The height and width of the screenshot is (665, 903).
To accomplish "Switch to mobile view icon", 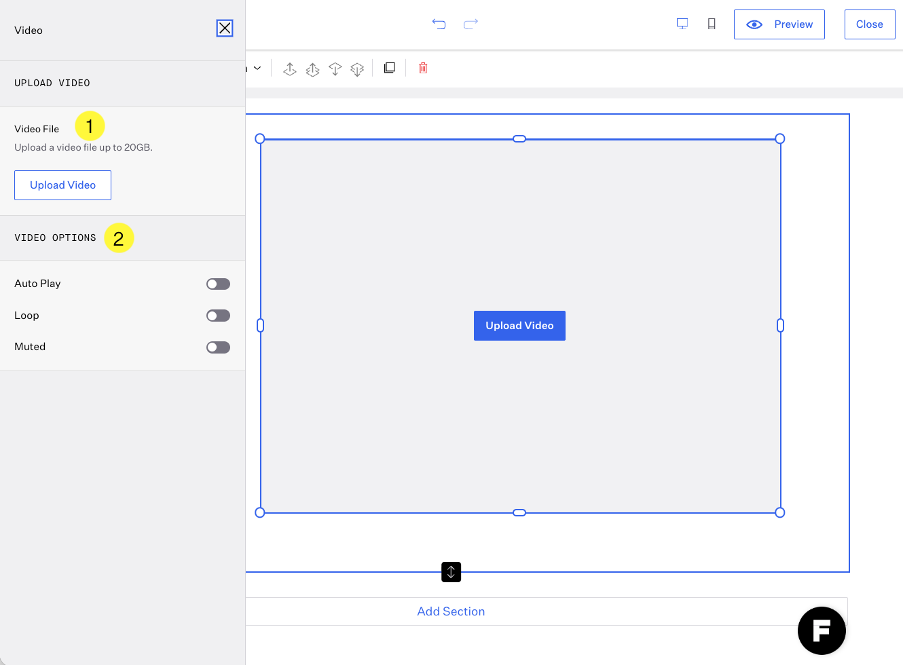I will click(x=712, y=24).
